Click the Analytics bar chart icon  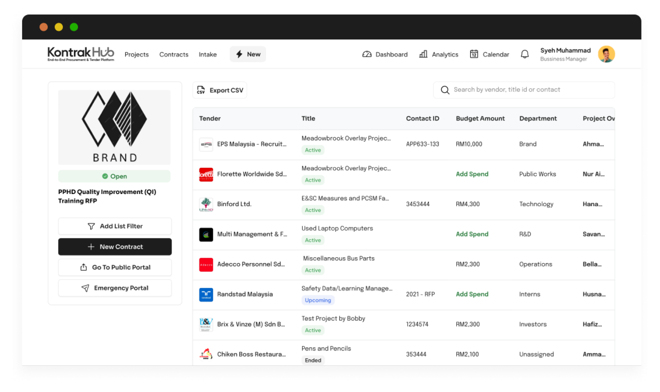coord(423,54)
